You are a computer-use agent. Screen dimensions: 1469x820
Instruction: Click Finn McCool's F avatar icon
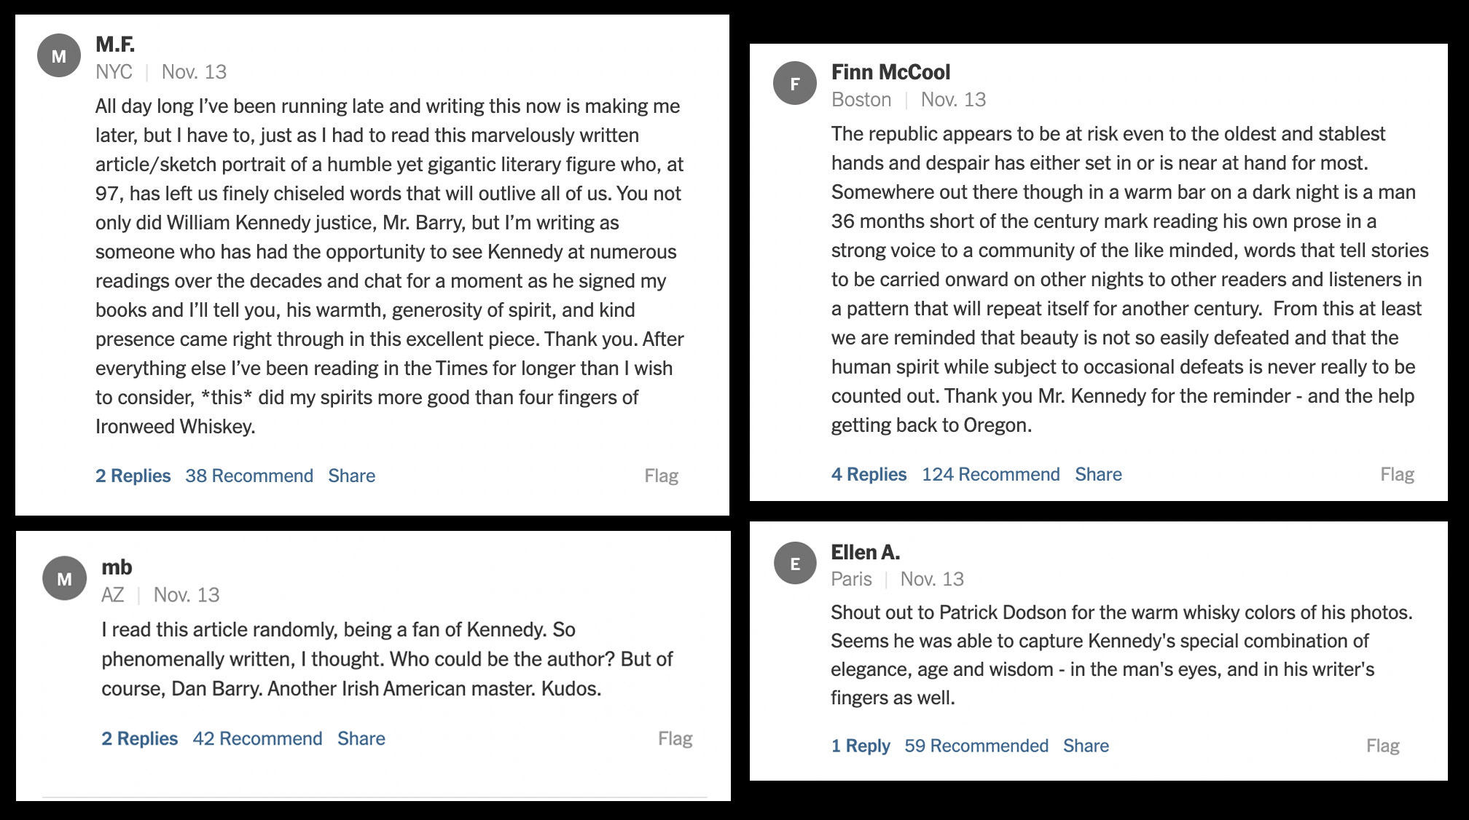point(795,84)
